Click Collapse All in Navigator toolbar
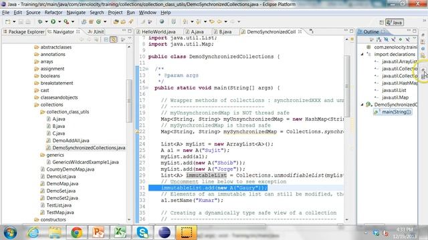 pos(106,40)
